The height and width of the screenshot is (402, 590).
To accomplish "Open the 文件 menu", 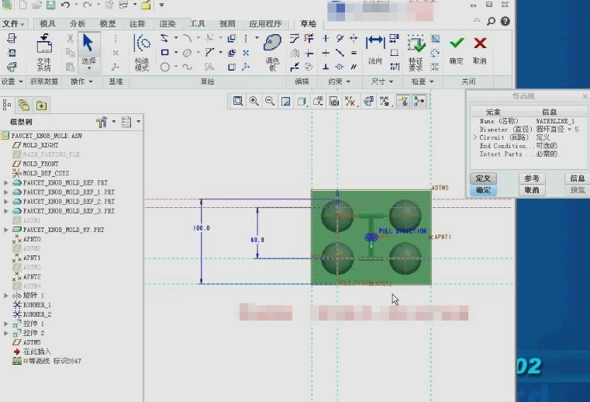I will 13,24.
